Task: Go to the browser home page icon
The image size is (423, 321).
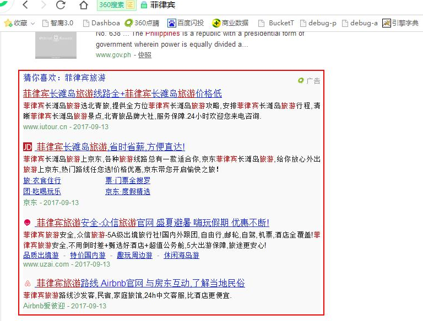Action: (84, 5)
